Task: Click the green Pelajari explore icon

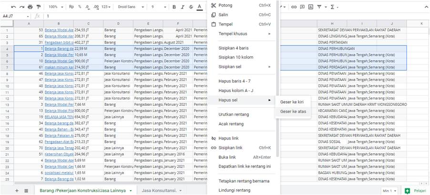Action: (x=408, y=191)
